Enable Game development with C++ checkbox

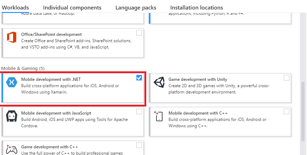coord(139,145)
